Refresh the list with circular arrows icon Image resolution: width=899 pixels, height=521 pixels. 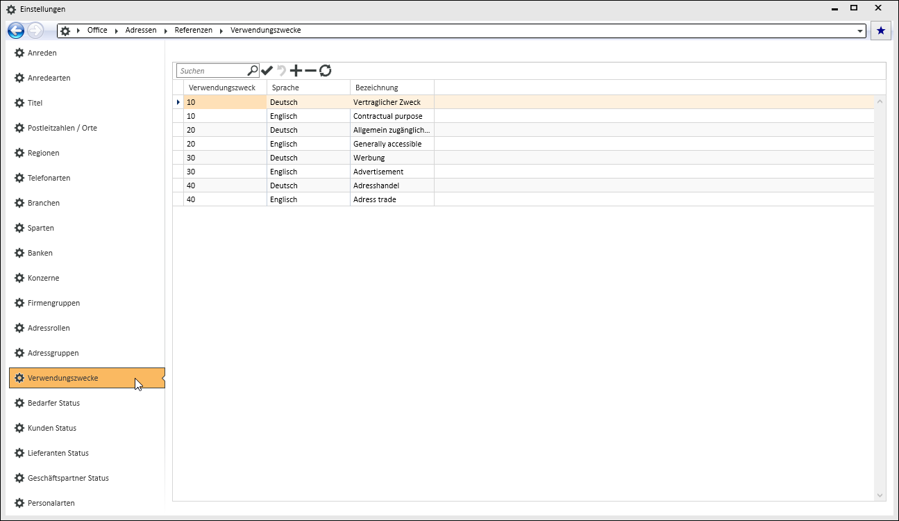(325, 71)
